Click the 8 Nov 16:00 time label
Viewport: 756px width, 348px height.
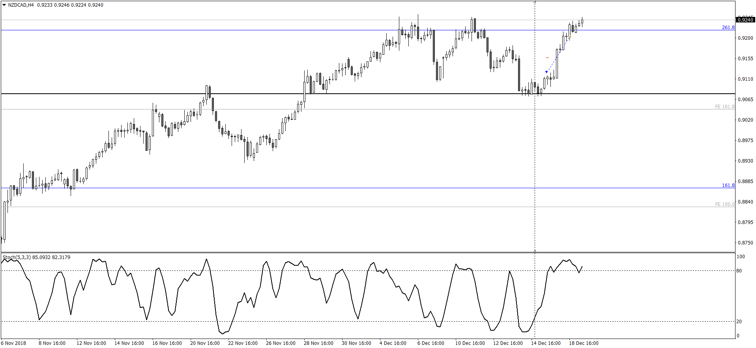point(52,343)
